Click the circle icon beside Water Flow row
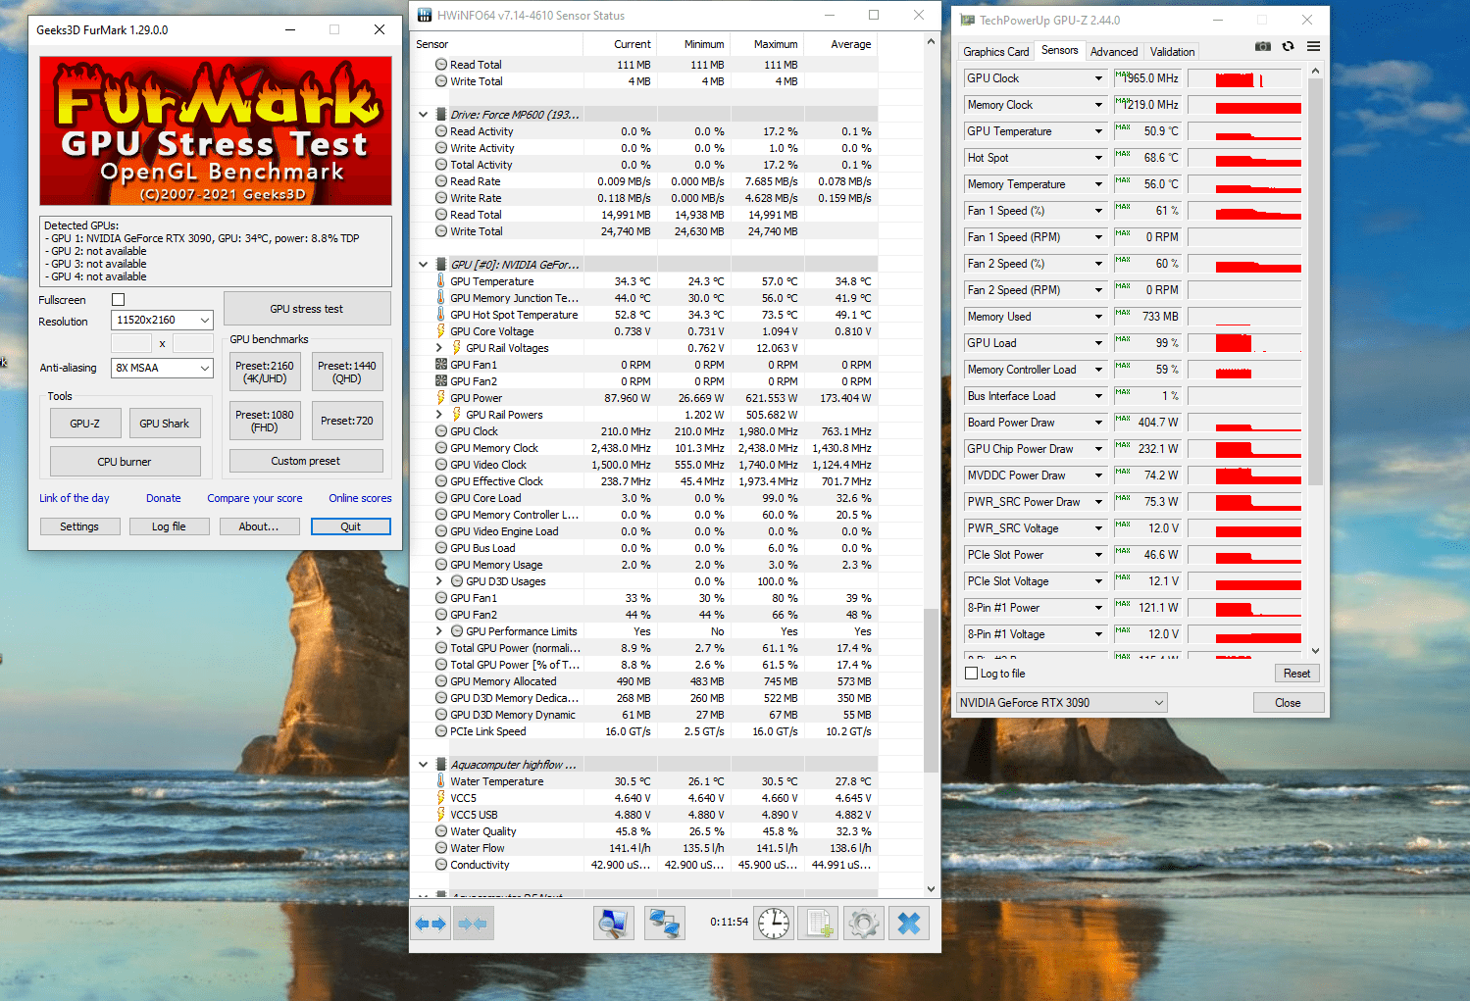Image resolution: width=1470 pixels, height=1001 pixels. point(441,848)
